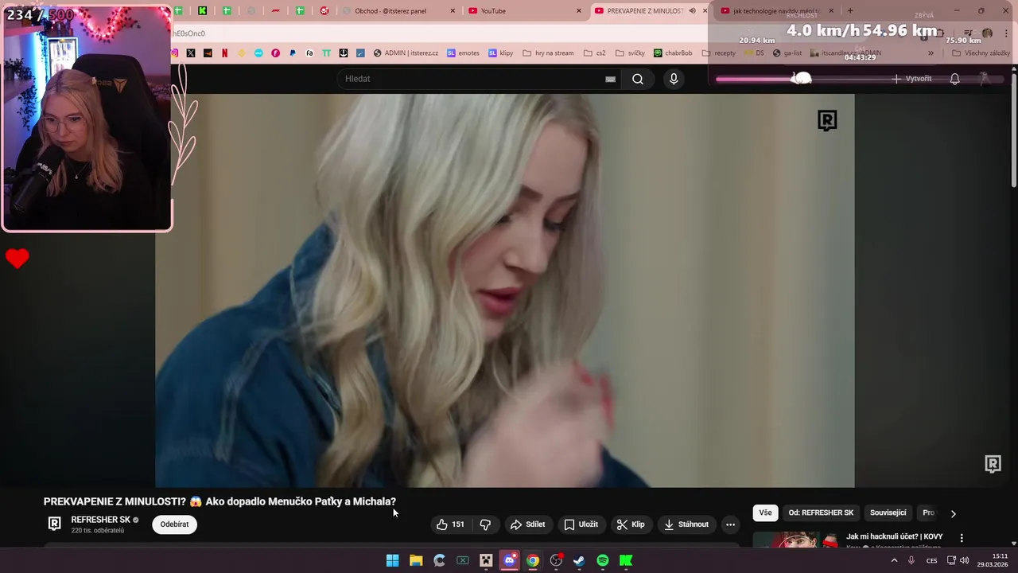This screenshot has height=573, width=1018.
Task: Open the emotes bookmark
Action: (463, 53)
